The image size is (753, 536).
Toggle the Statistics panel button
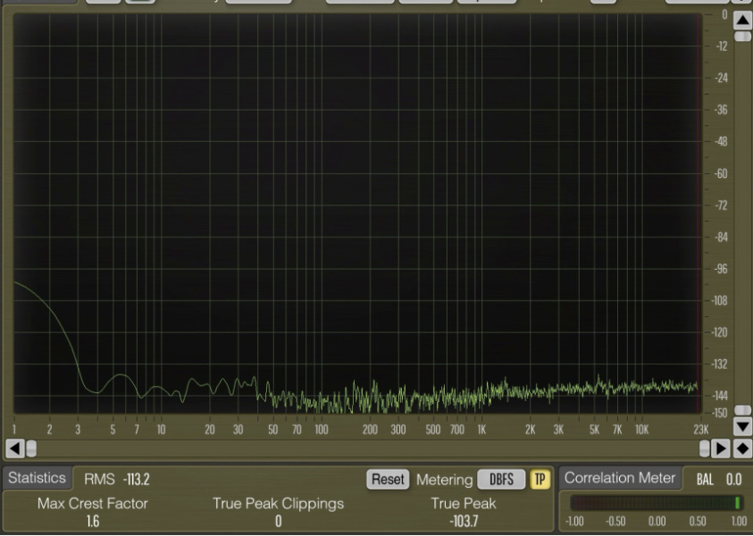point(37,478)
